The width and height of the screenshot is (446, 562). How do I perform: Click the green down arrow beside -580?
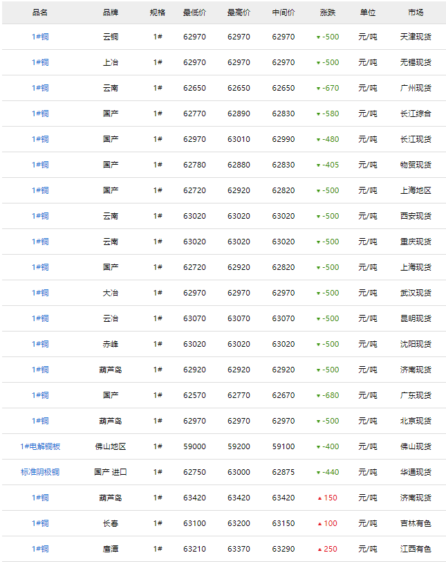click(318, 114)
